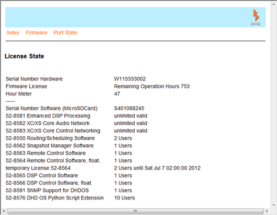Select unlimited valid for 52-8583
277x215 pixels.
[x=131, y=130]
